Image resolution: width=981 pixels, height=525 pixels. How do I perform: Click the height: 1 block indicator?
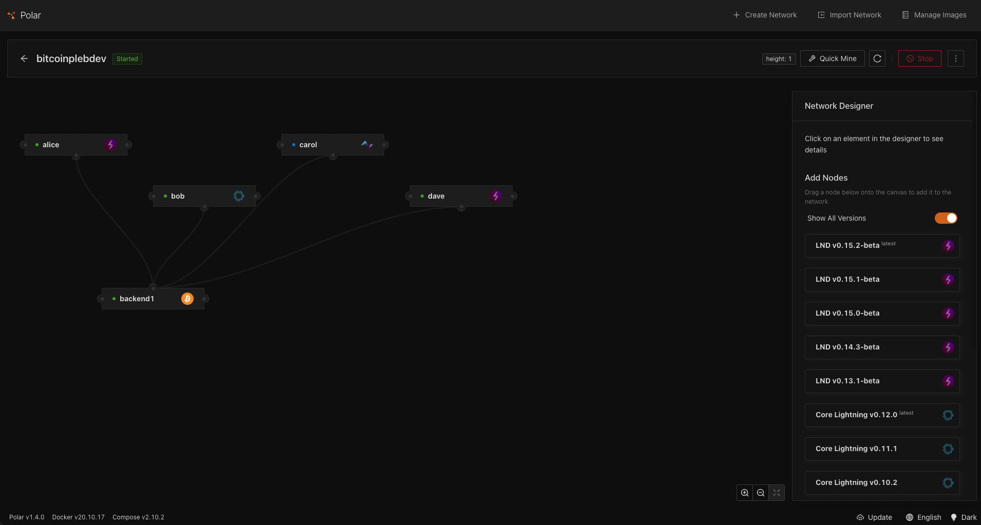779,59
